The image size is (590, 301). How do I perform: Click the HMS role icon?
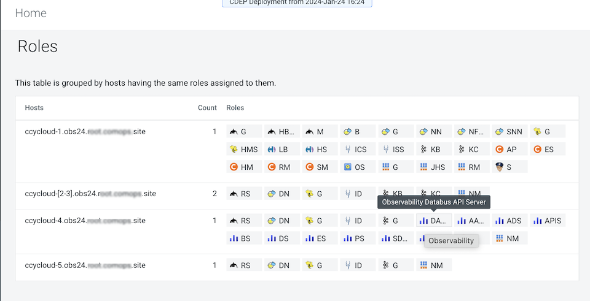pyautogui.click(x=243, y=149)
